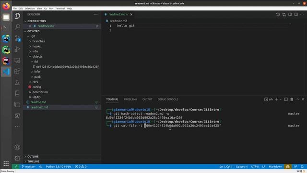The image size is (307, 173).
Task: Open Explorer panel more actions menu
Action: pos(96,14)
